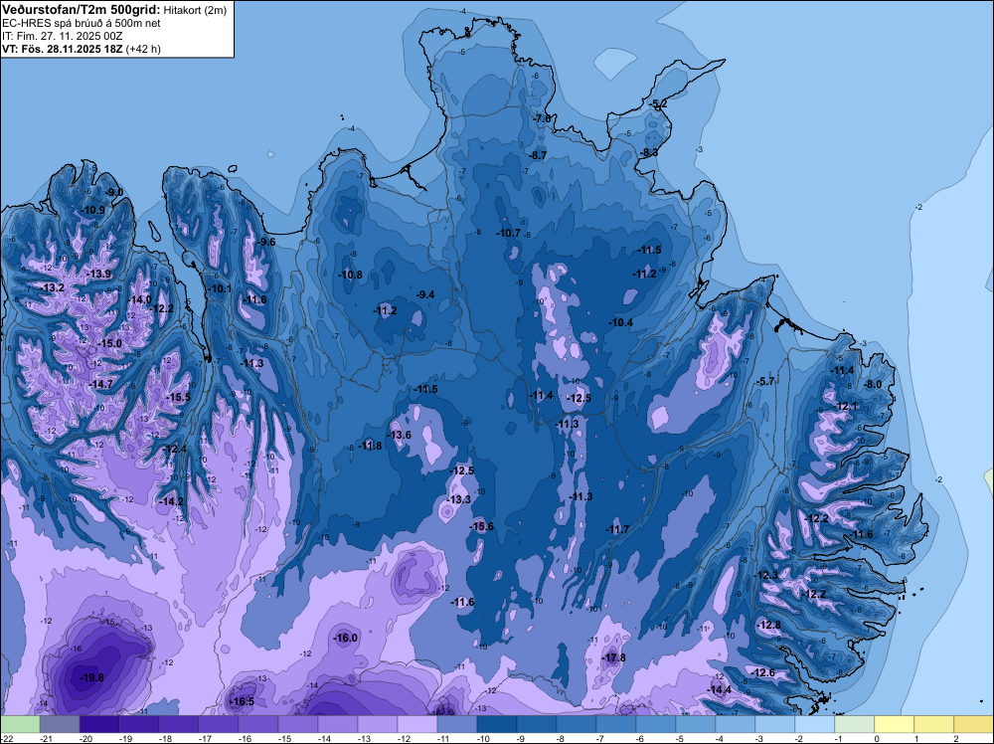The width and height of the screenshot is (994, 744).
Task: Click the -10.1 temperature label
Action: pyautogui.click(x=221, y=288)
